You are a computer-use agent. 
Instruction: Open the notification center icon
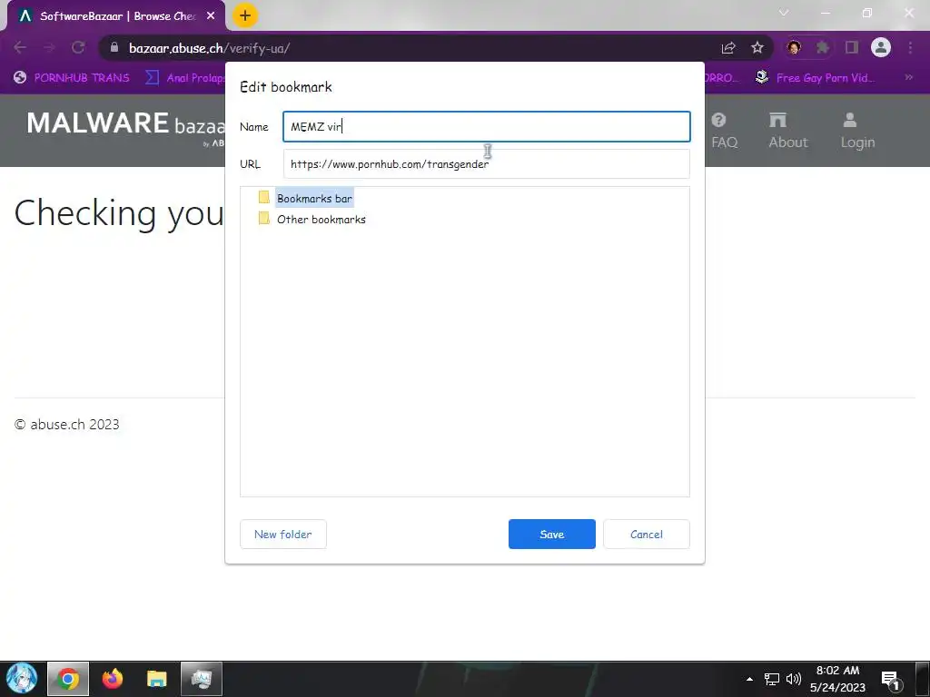coord(892,681)
